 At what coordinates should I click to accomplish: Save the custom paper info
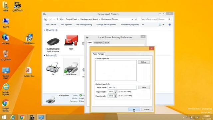click(x=144, y=87)
